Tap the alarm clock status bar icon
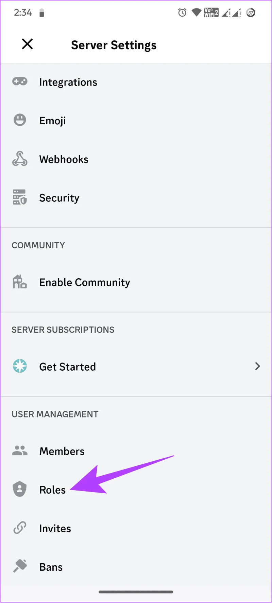 (182, 13)
